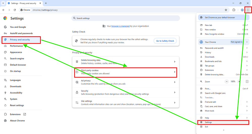Open Extensions submenu in Chrome menu

coord(224,70)
